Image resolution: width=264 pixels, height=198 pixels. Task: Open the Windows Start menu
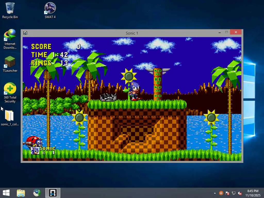[x=6, y=193]
